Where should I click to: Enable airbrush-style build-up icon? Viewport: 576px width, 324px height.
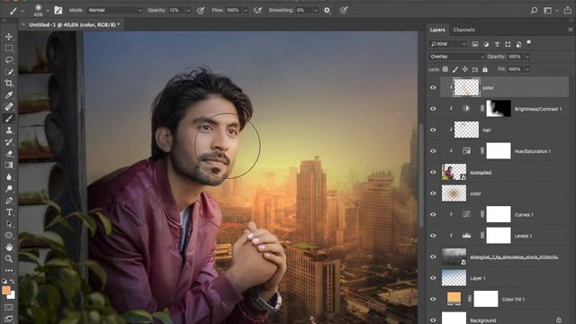pyautogui.click(x=258, y=10)
